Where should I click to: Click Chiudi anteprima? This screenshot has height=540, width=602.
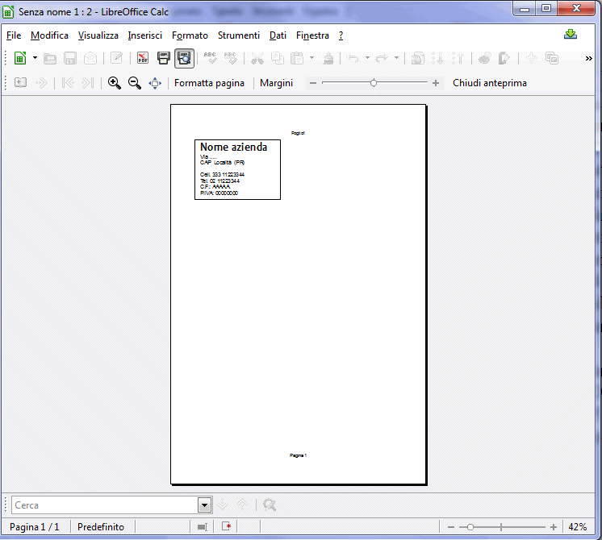click(490, 83)
